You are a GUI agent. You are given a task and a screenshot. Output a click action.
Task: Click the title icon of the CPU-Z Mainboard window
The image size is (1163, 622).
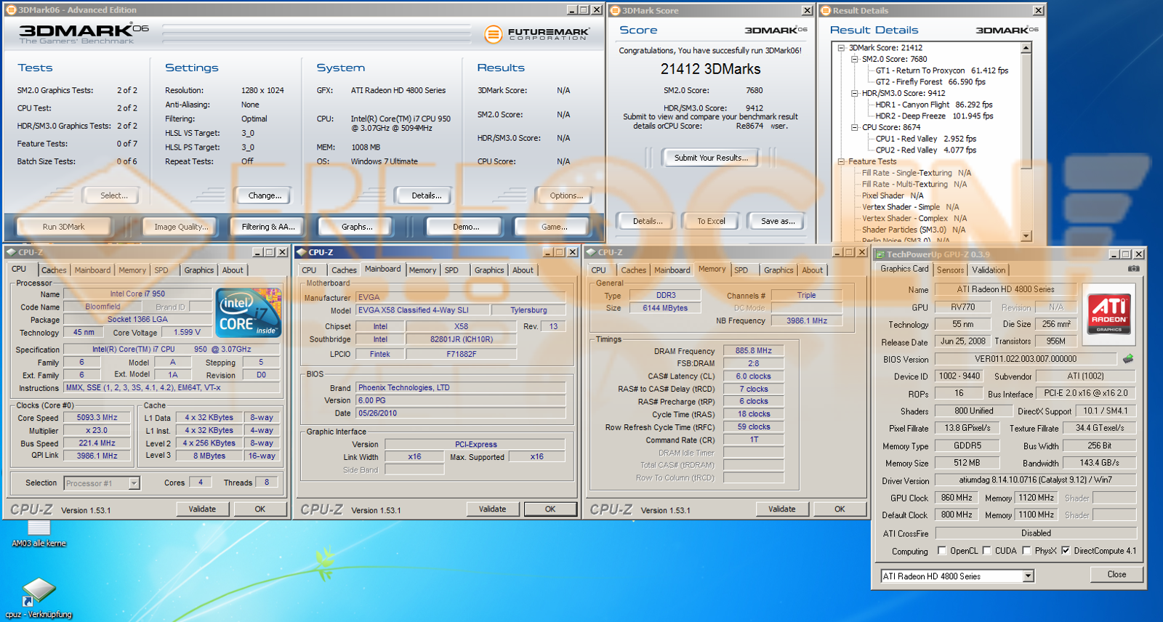tap(302, 252)
